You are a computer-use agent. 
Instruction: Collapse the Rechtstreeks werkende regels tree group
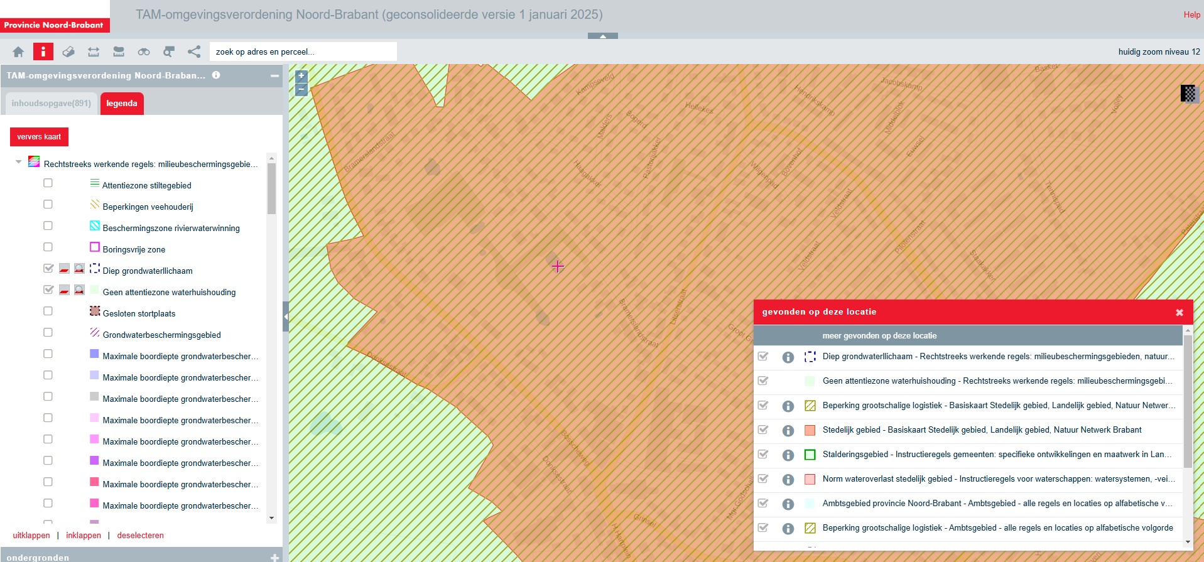point(18,162)
